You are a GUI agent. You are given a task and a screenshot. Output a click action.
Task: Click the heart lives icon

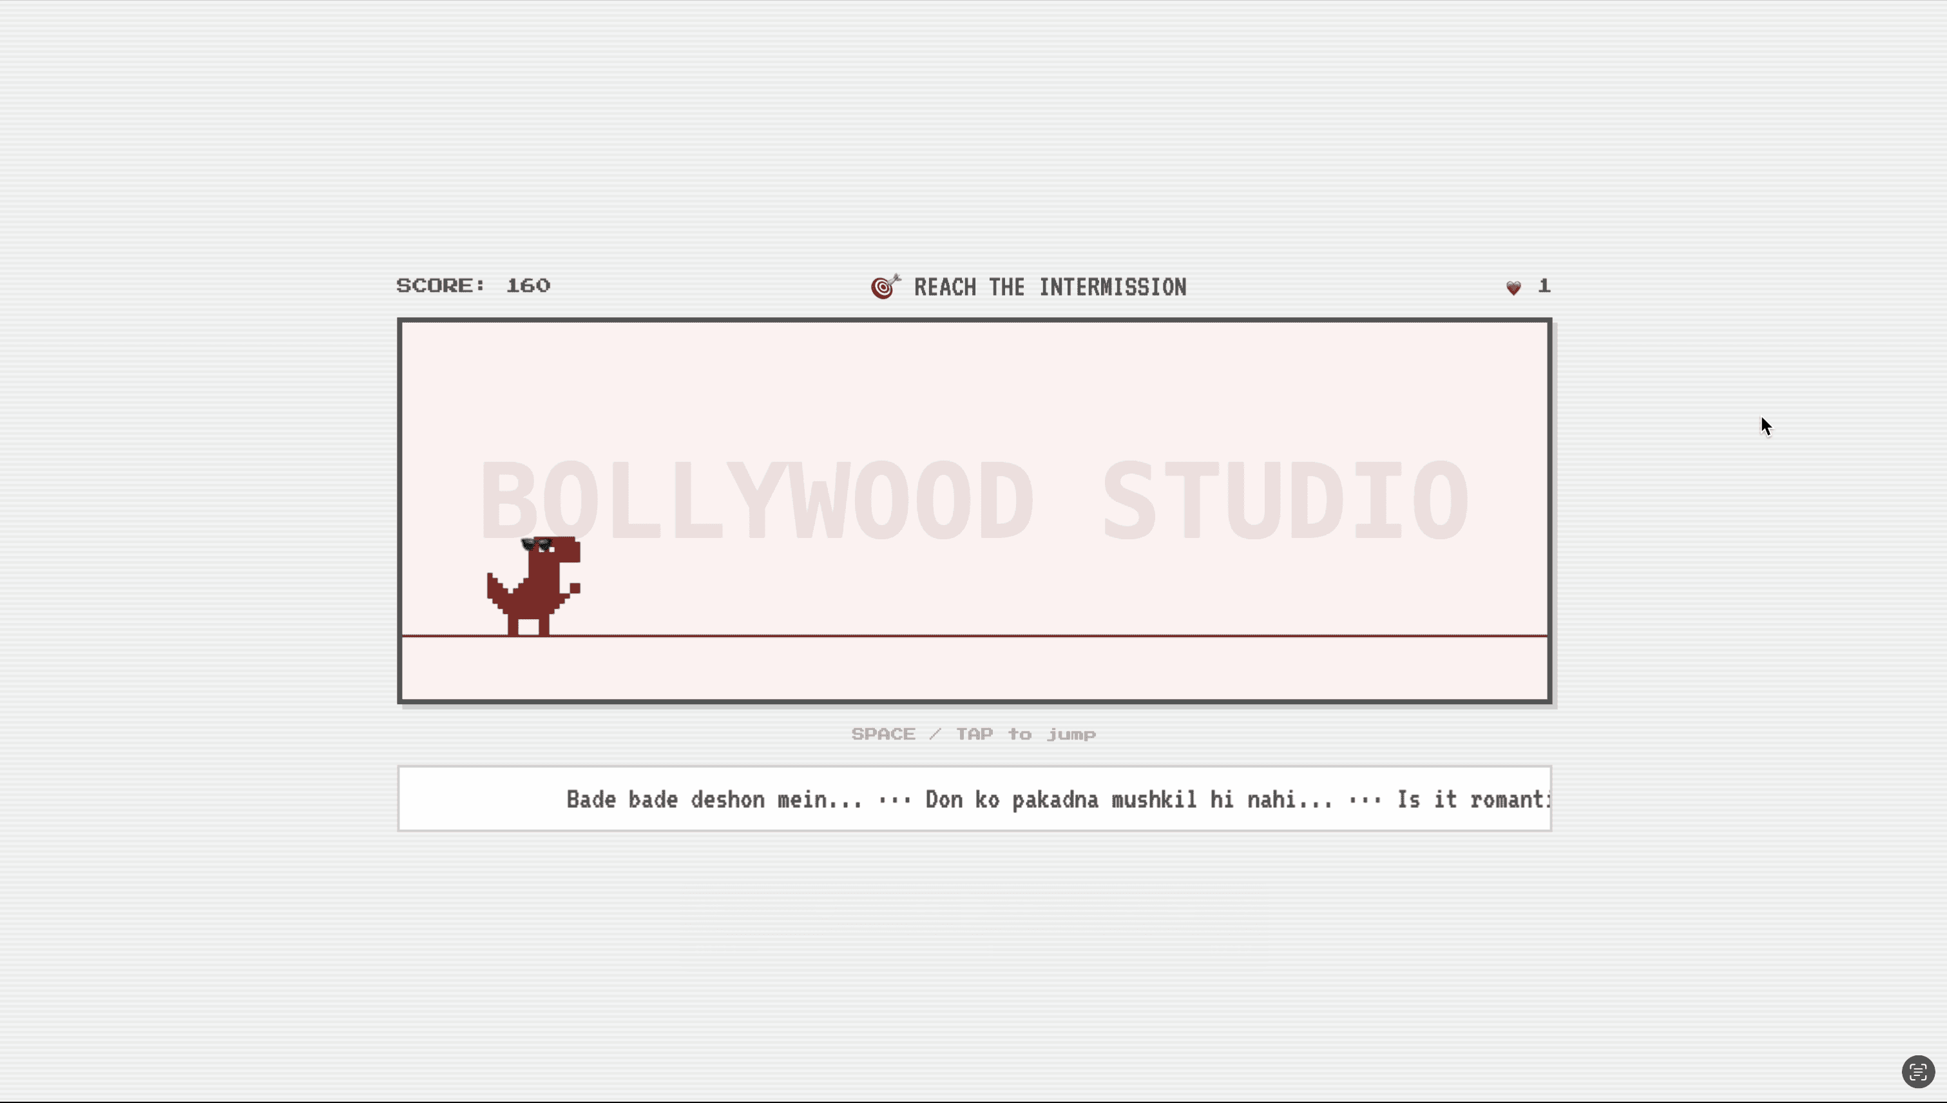coord(1513,288)
